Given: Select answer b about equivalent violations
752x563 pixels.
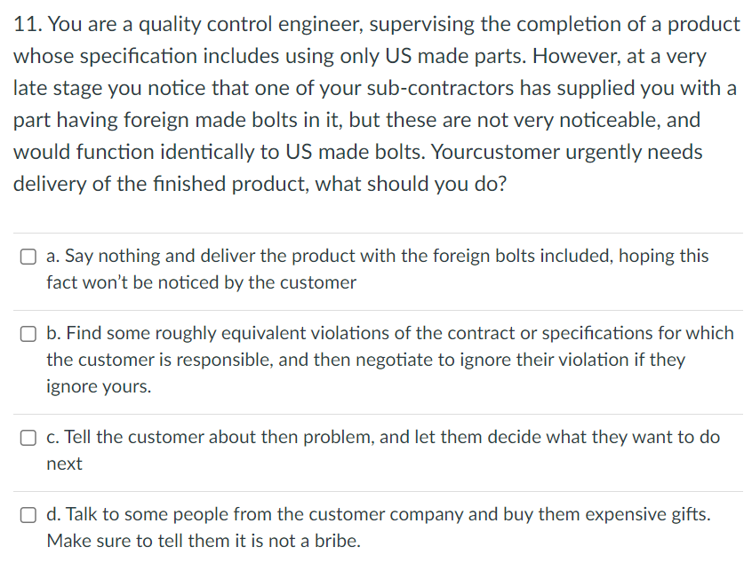Looking at the screenshot, I should tap(27, 333).
